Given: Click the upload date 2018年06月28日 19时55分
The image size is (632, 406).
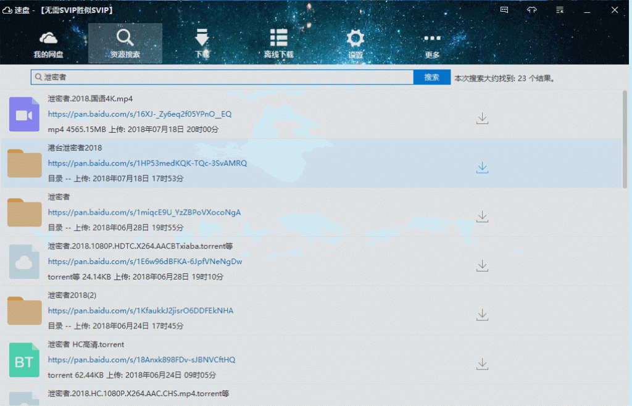Looking at the screenshot, I should pos(138,228).
